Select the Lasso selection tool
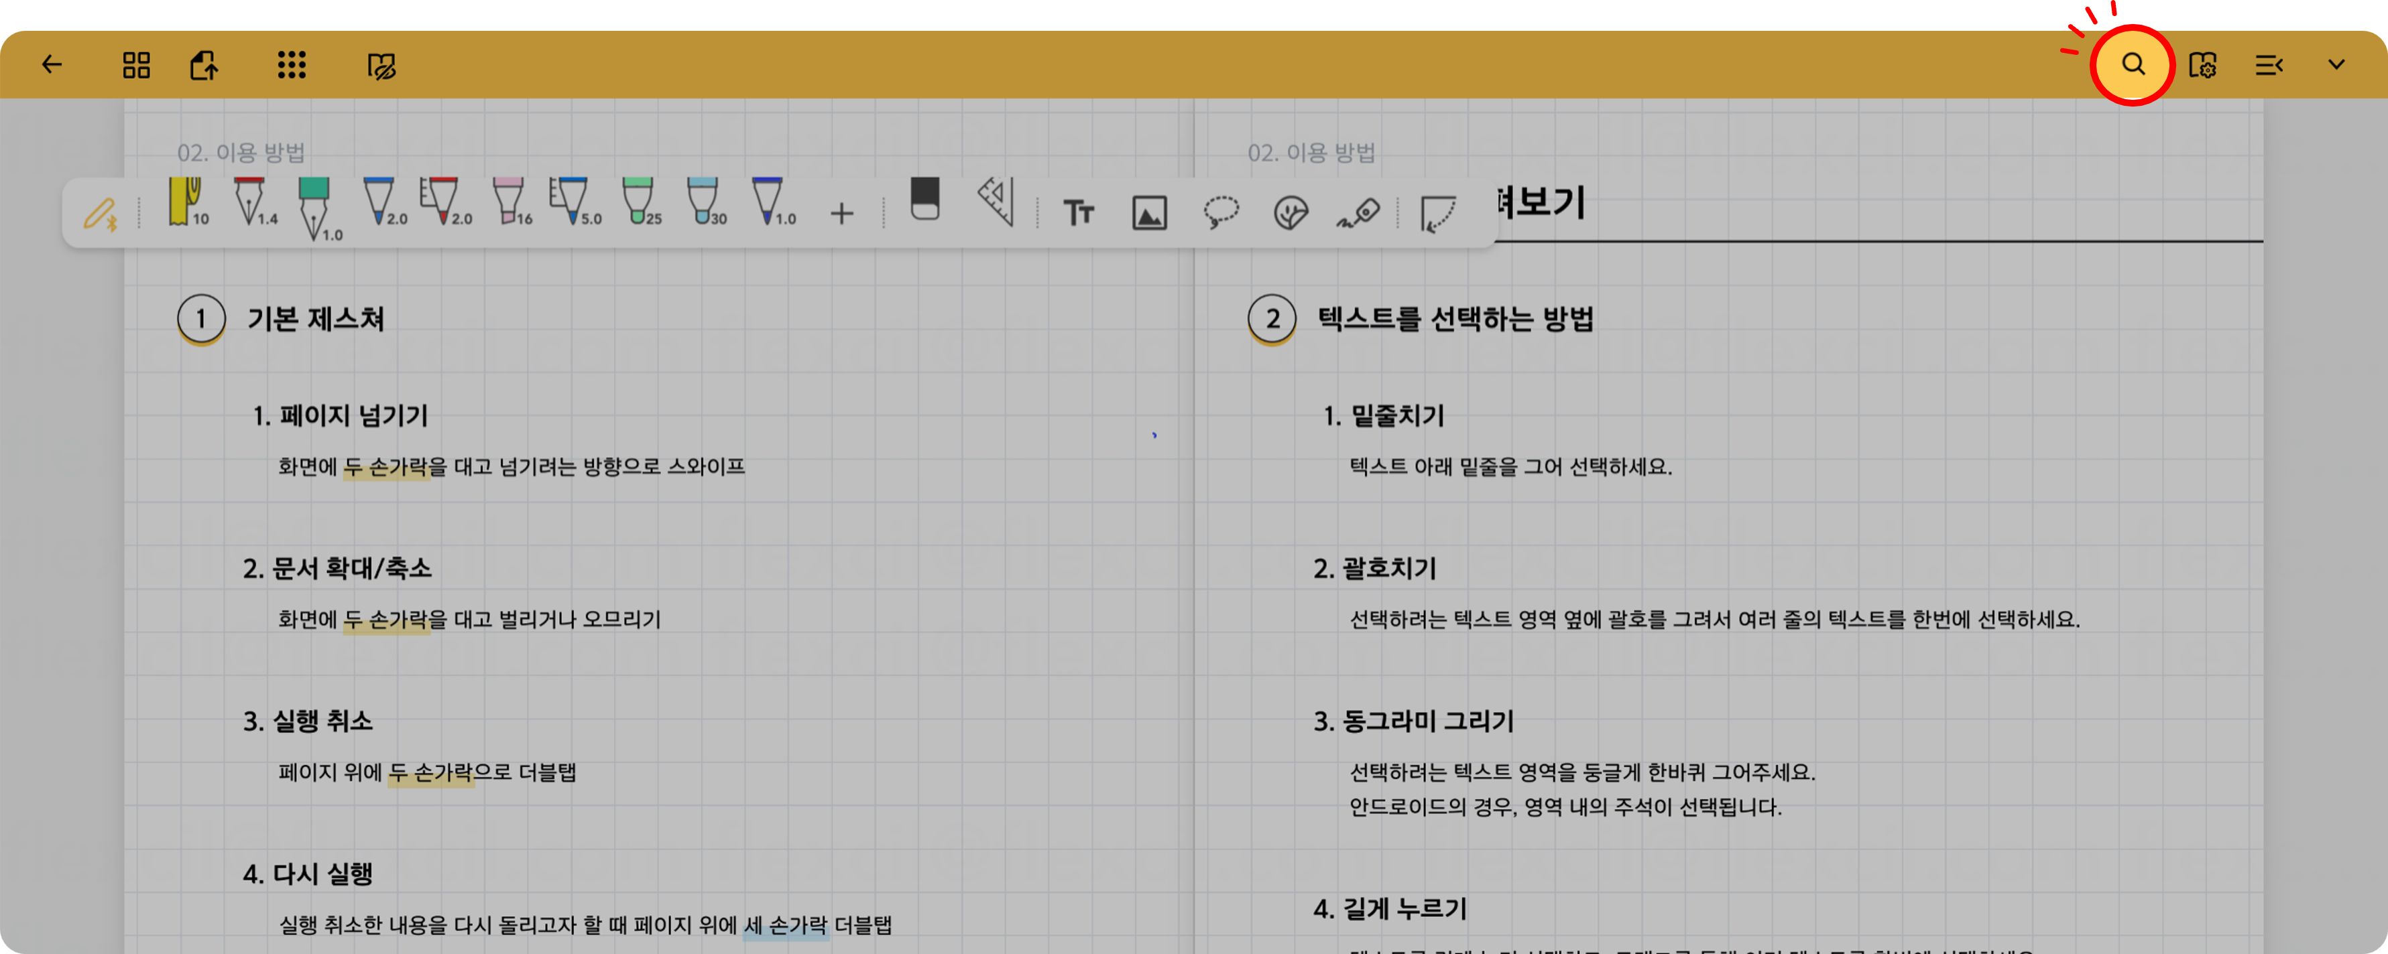 (1221, 213)
